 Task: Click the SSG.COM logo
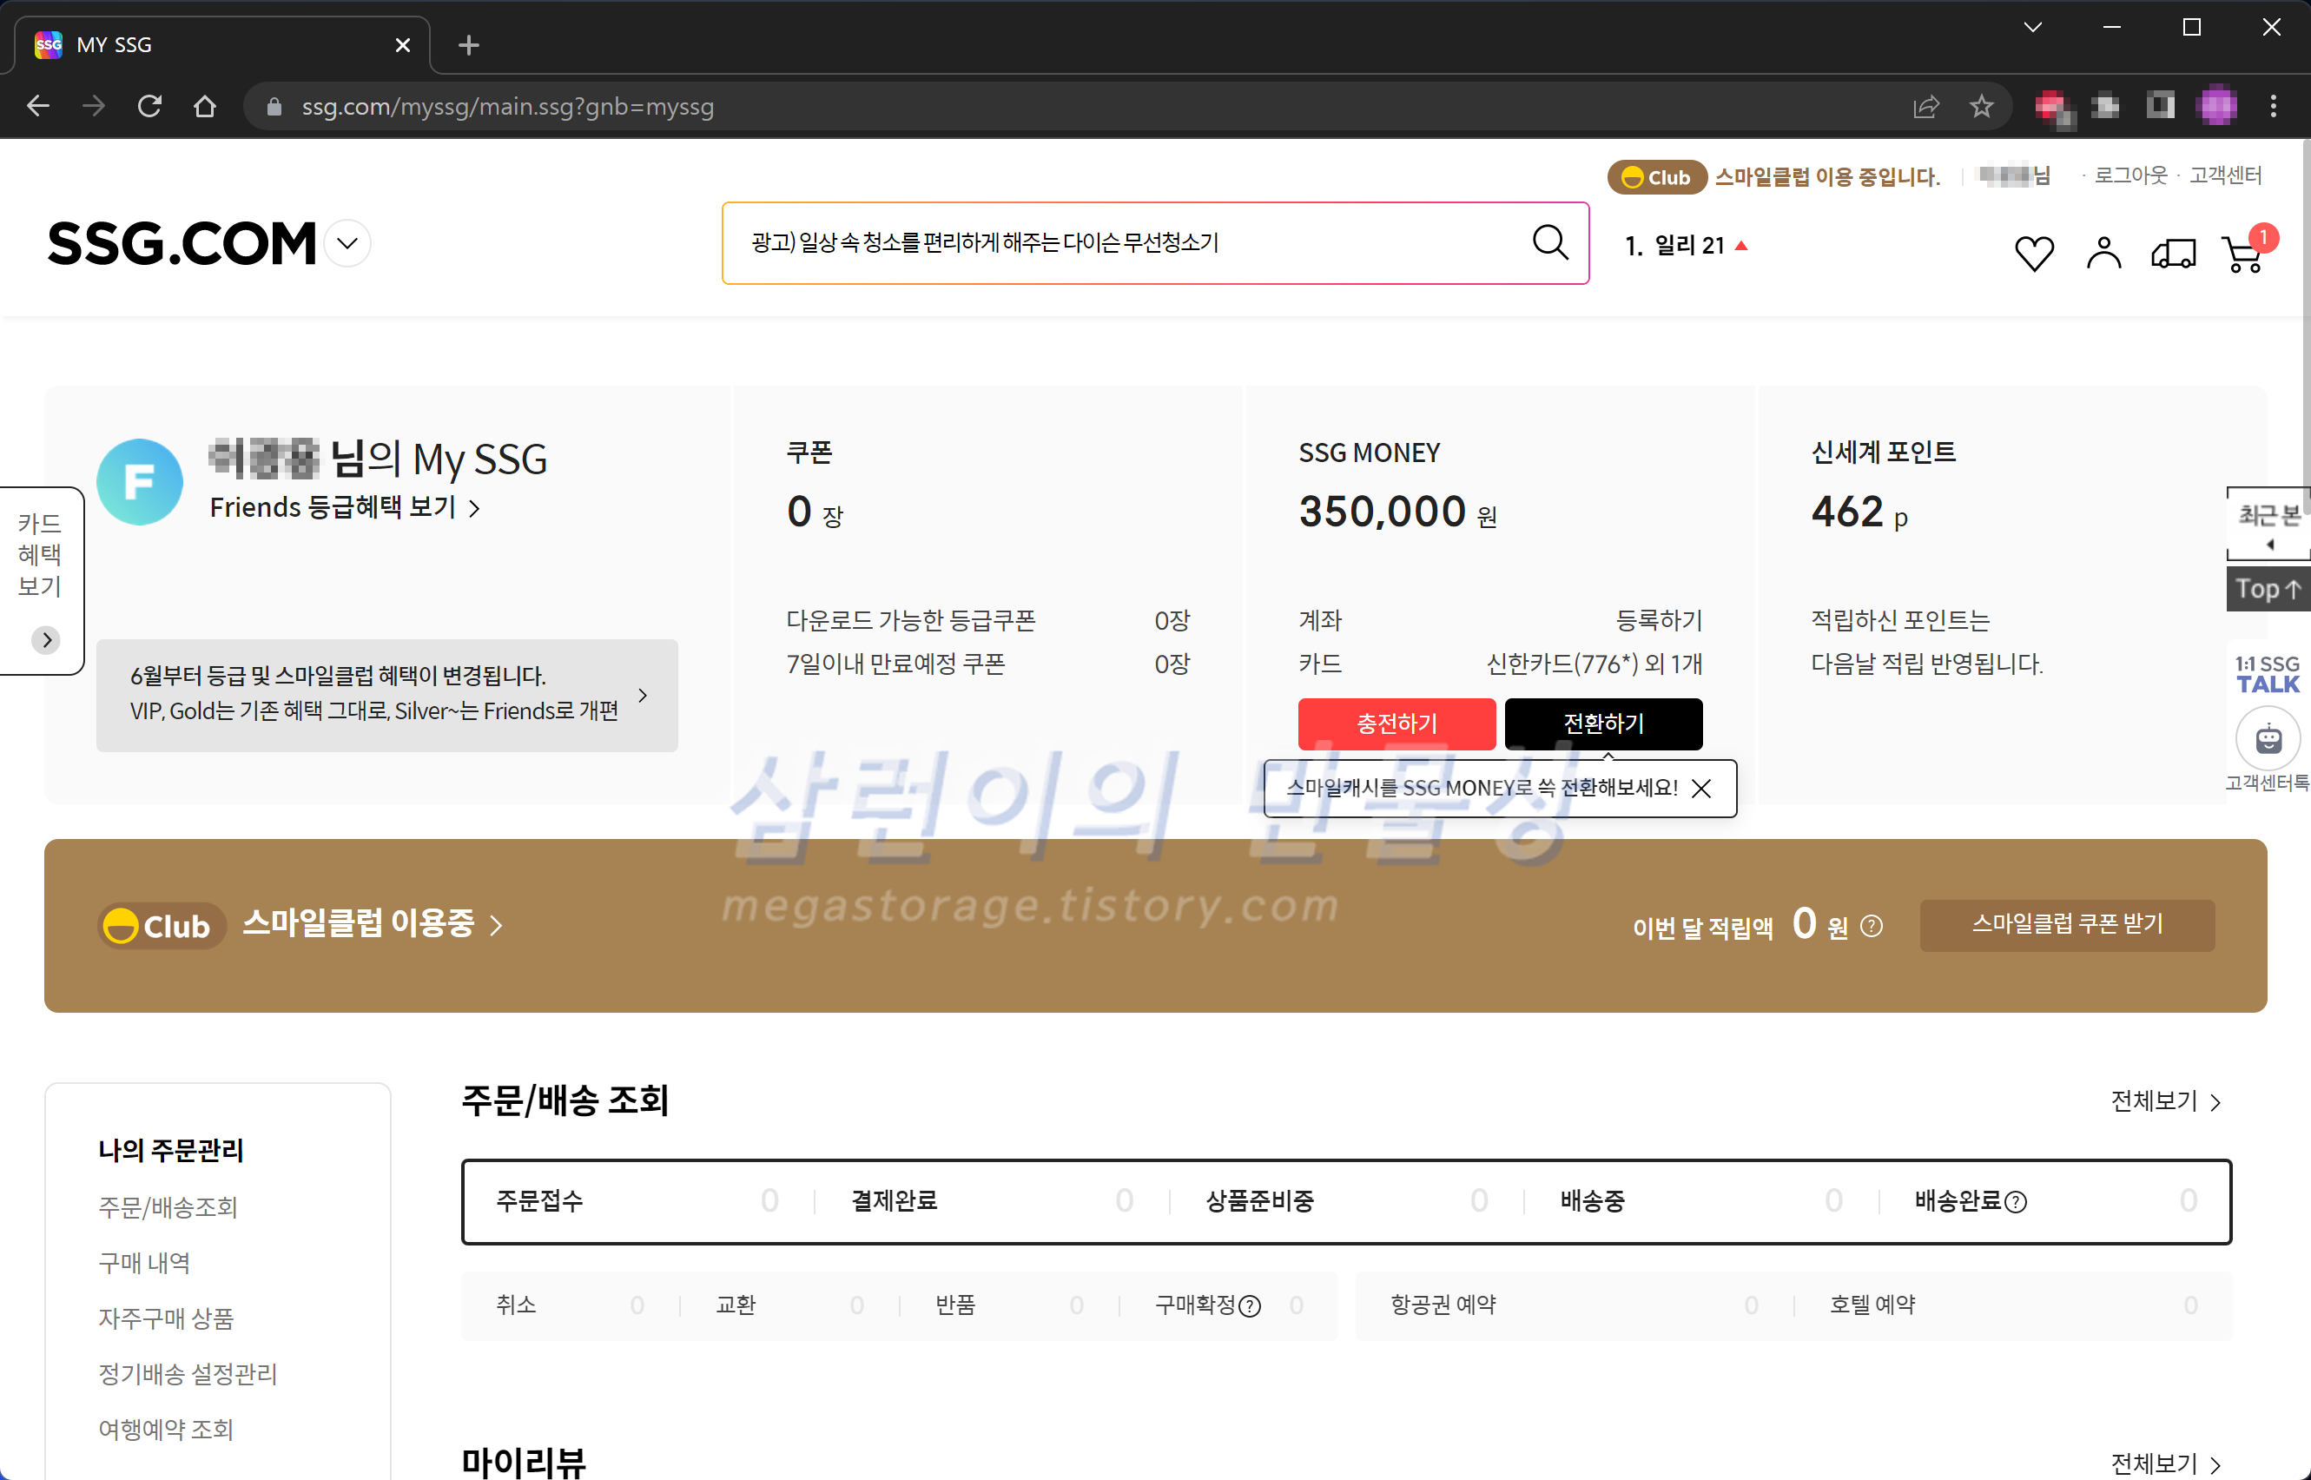(x=182, y=244)
